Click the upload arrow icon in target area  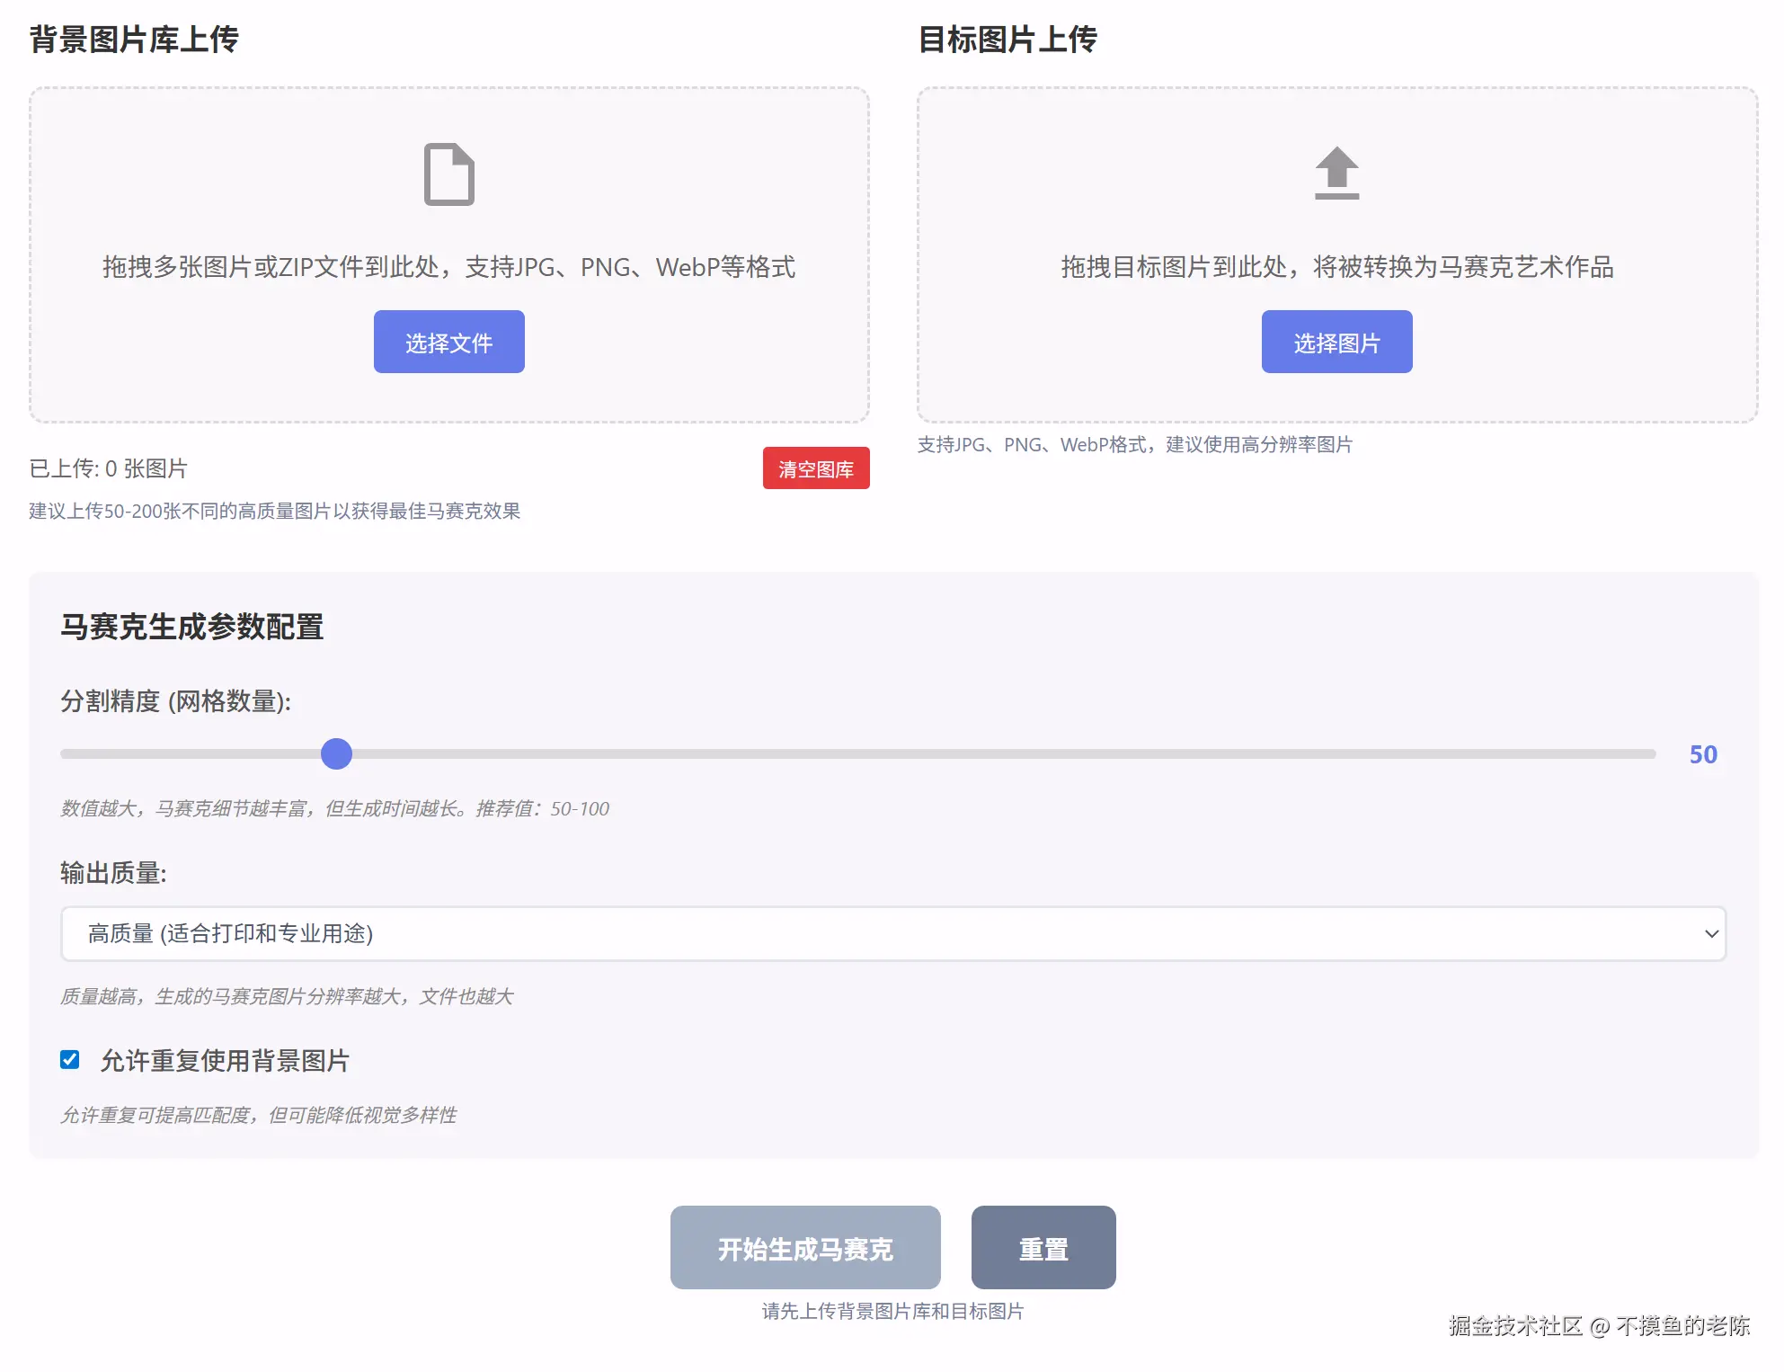(x=1336, y=173)
